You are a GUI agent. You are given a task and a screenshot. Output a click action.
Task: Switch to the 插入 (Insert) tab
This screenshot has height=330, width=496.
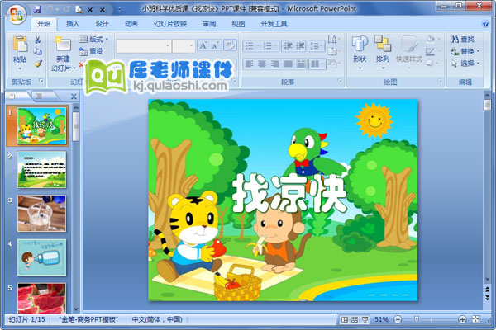pos(73,24)
